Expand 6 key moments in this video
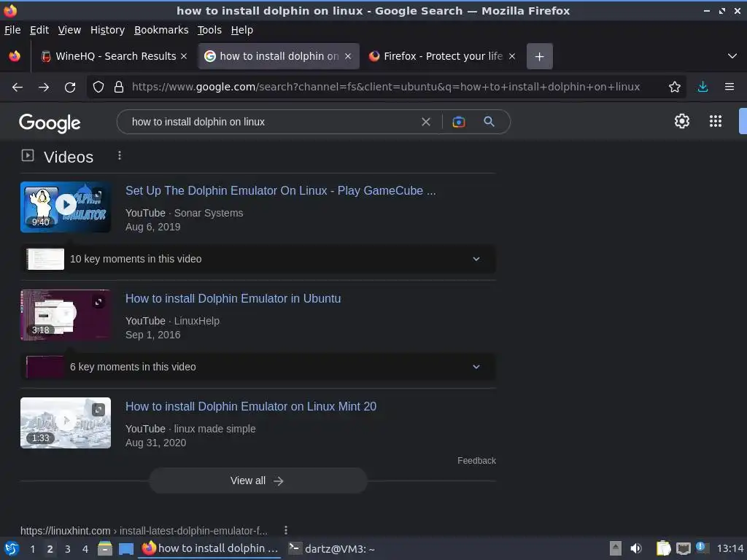 tap(258, 367)
